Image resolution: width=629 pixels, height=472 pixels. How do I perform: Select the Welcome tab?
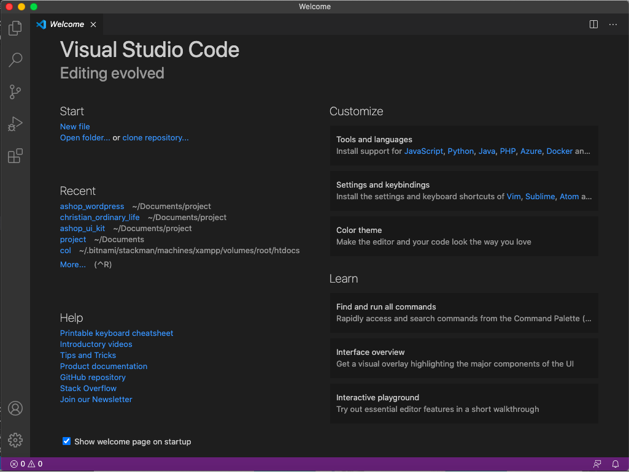click(67, 25)
